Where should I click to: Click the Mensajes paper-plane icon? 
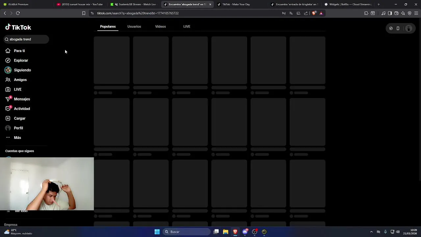click(x=8, y=99)
